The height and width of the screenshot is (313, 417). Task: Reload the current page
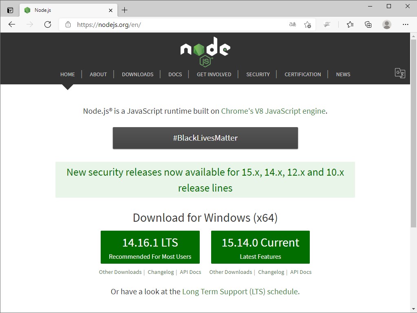[48, 24]
